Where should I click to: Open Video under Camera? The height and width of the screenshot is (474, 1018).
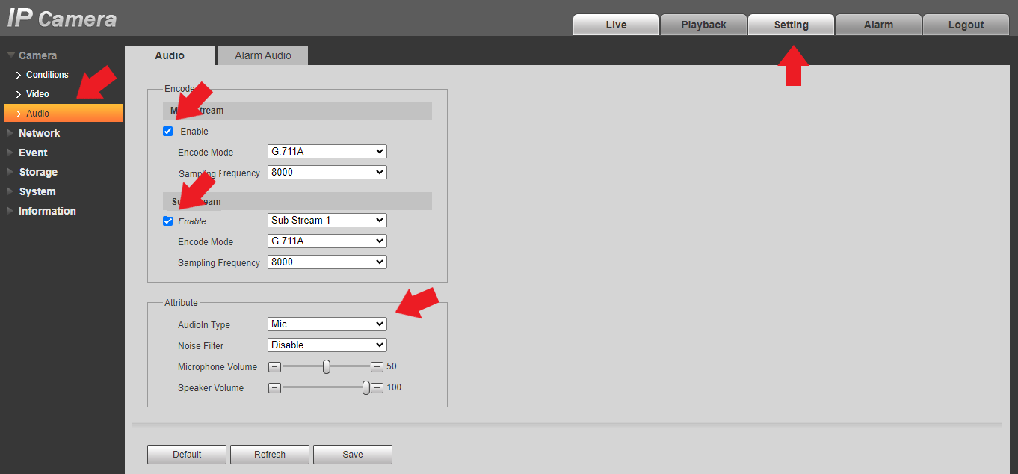coord(37,94)
